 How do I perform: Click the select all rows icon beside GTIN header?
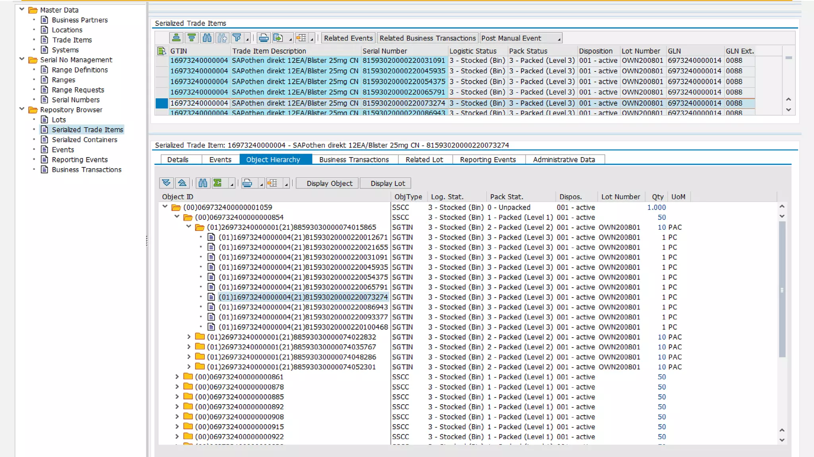click(161, 51)
